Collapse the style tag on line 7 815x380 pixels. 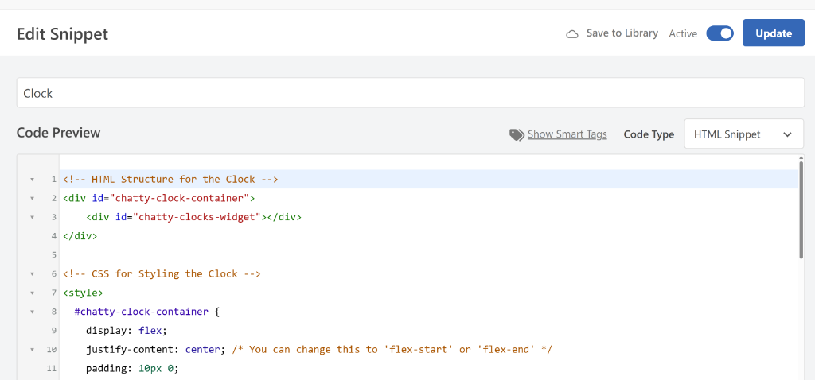[x=32, y=293]
